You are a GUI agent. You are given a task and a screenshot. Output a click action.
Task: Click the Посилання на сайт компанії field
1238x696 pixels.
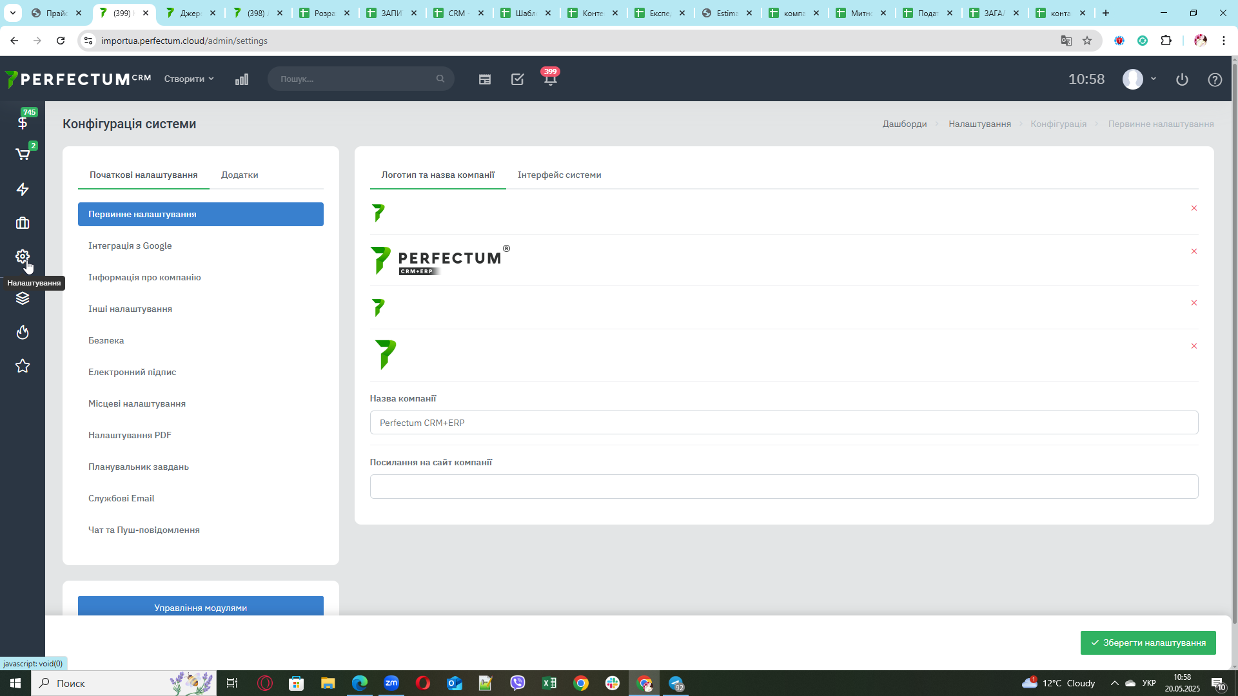pos(784,487)
